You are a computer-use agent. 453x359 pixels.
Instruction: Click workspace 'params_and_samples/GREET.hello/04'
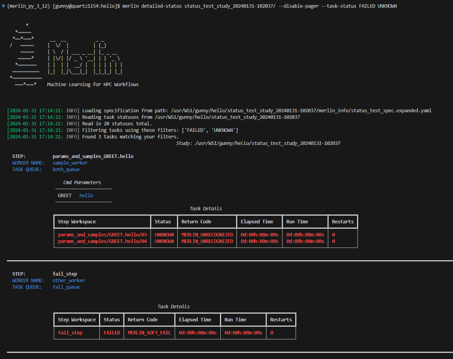pyautogui.click(x=102, y=241)
